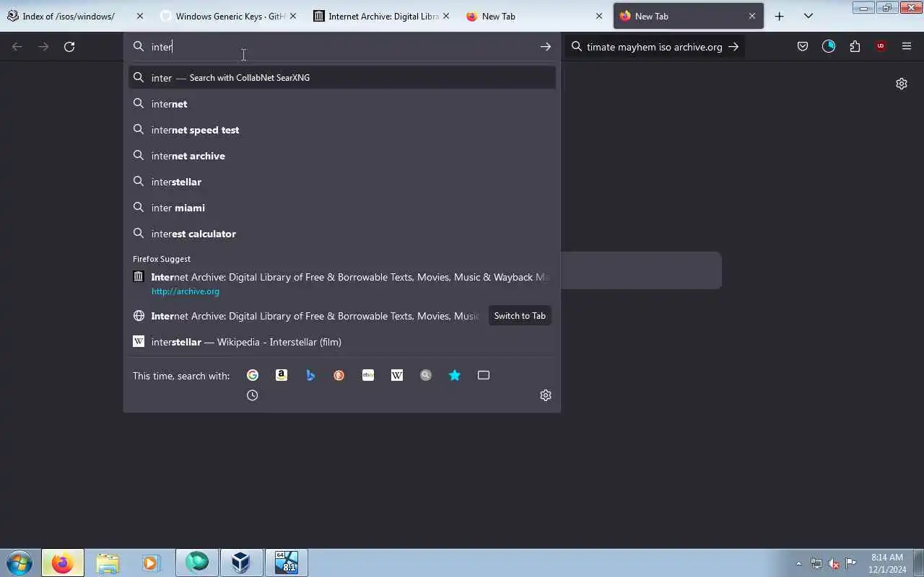Switch to Internet Archive tab
This screenshot has width=924, height=577.
pyautogui.click(x=383, y=16)
